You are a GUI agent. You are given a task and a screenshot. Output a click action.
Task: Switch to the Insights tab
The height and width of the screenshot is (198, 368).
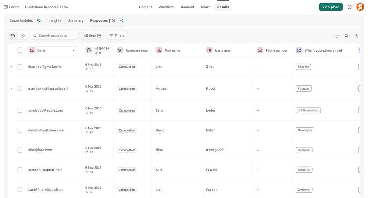(x=55, y=21)
